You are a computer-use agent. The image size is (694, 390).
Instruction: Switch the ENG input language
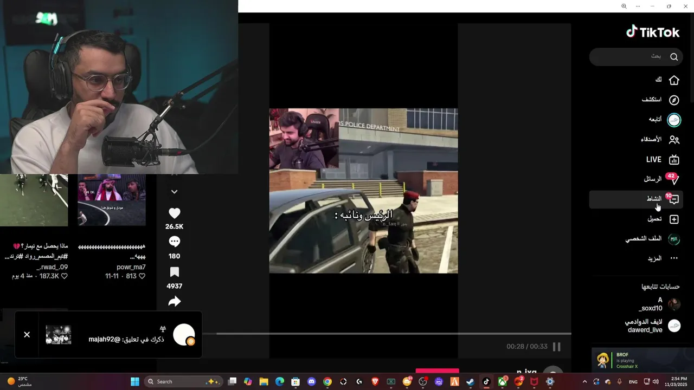coord(633,382)
